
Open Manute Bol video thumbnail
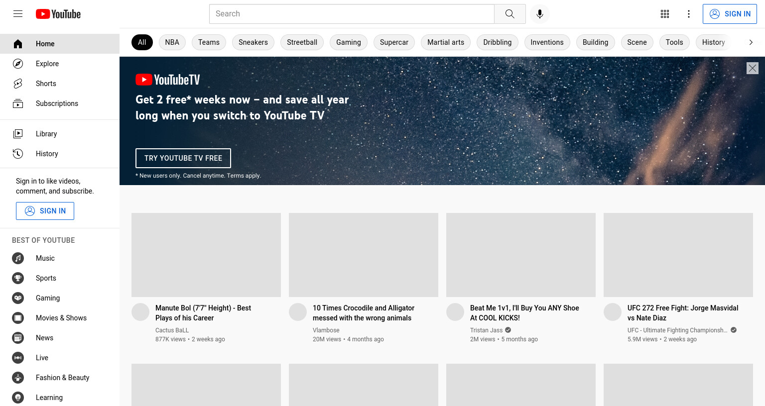click(206, 255)
